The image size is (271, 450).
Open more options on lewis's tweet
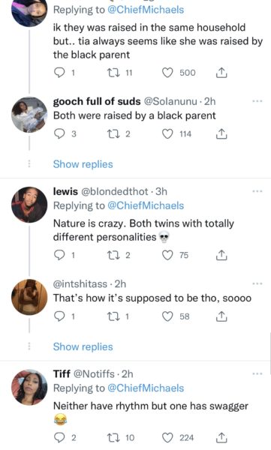pyautogui.click(x=257, y=191)
